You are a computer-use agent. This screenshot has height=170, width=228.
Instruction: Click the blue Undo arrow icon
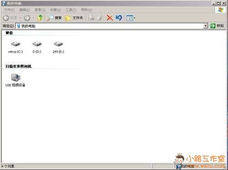pos(119,18)
